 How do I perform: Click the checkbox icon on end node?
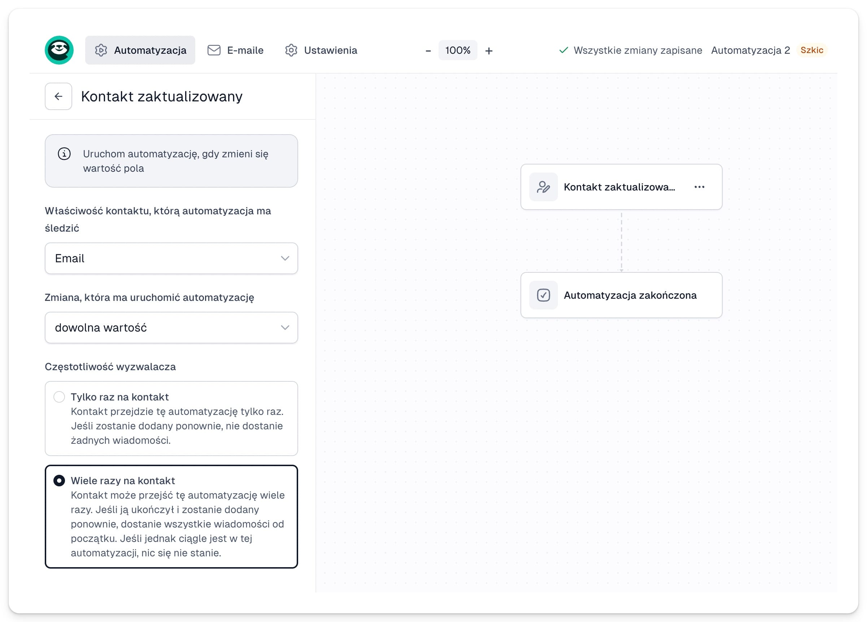pos(543,295)
